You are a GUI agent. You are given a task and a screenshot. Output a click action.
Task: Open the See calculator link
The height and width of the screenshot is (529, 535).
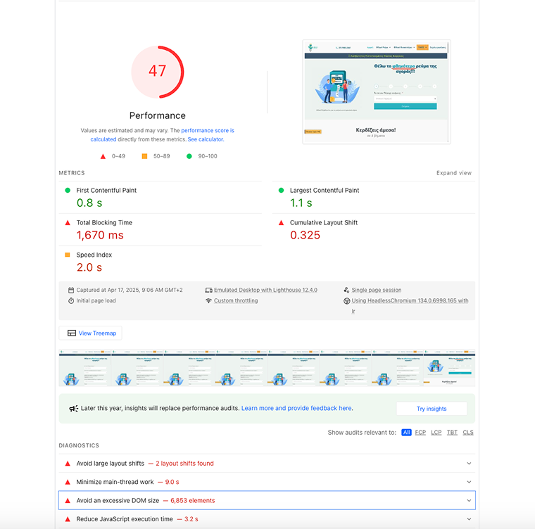coord(206,139)
